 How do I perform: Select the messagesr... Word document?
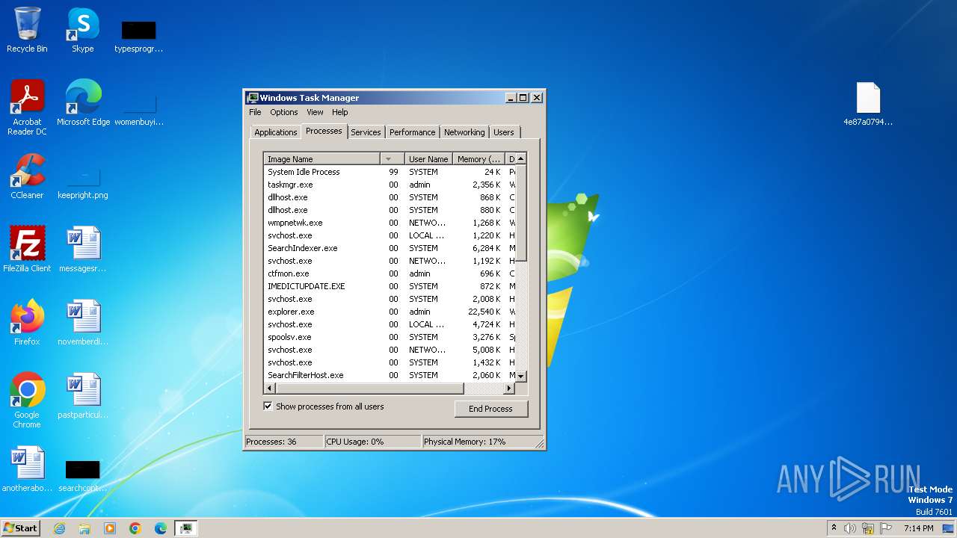point(82,249)
